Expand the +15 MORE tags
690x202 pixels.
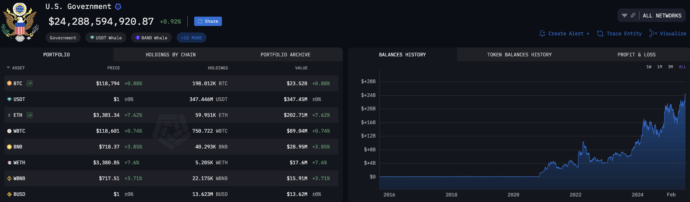tap(191, 38)
